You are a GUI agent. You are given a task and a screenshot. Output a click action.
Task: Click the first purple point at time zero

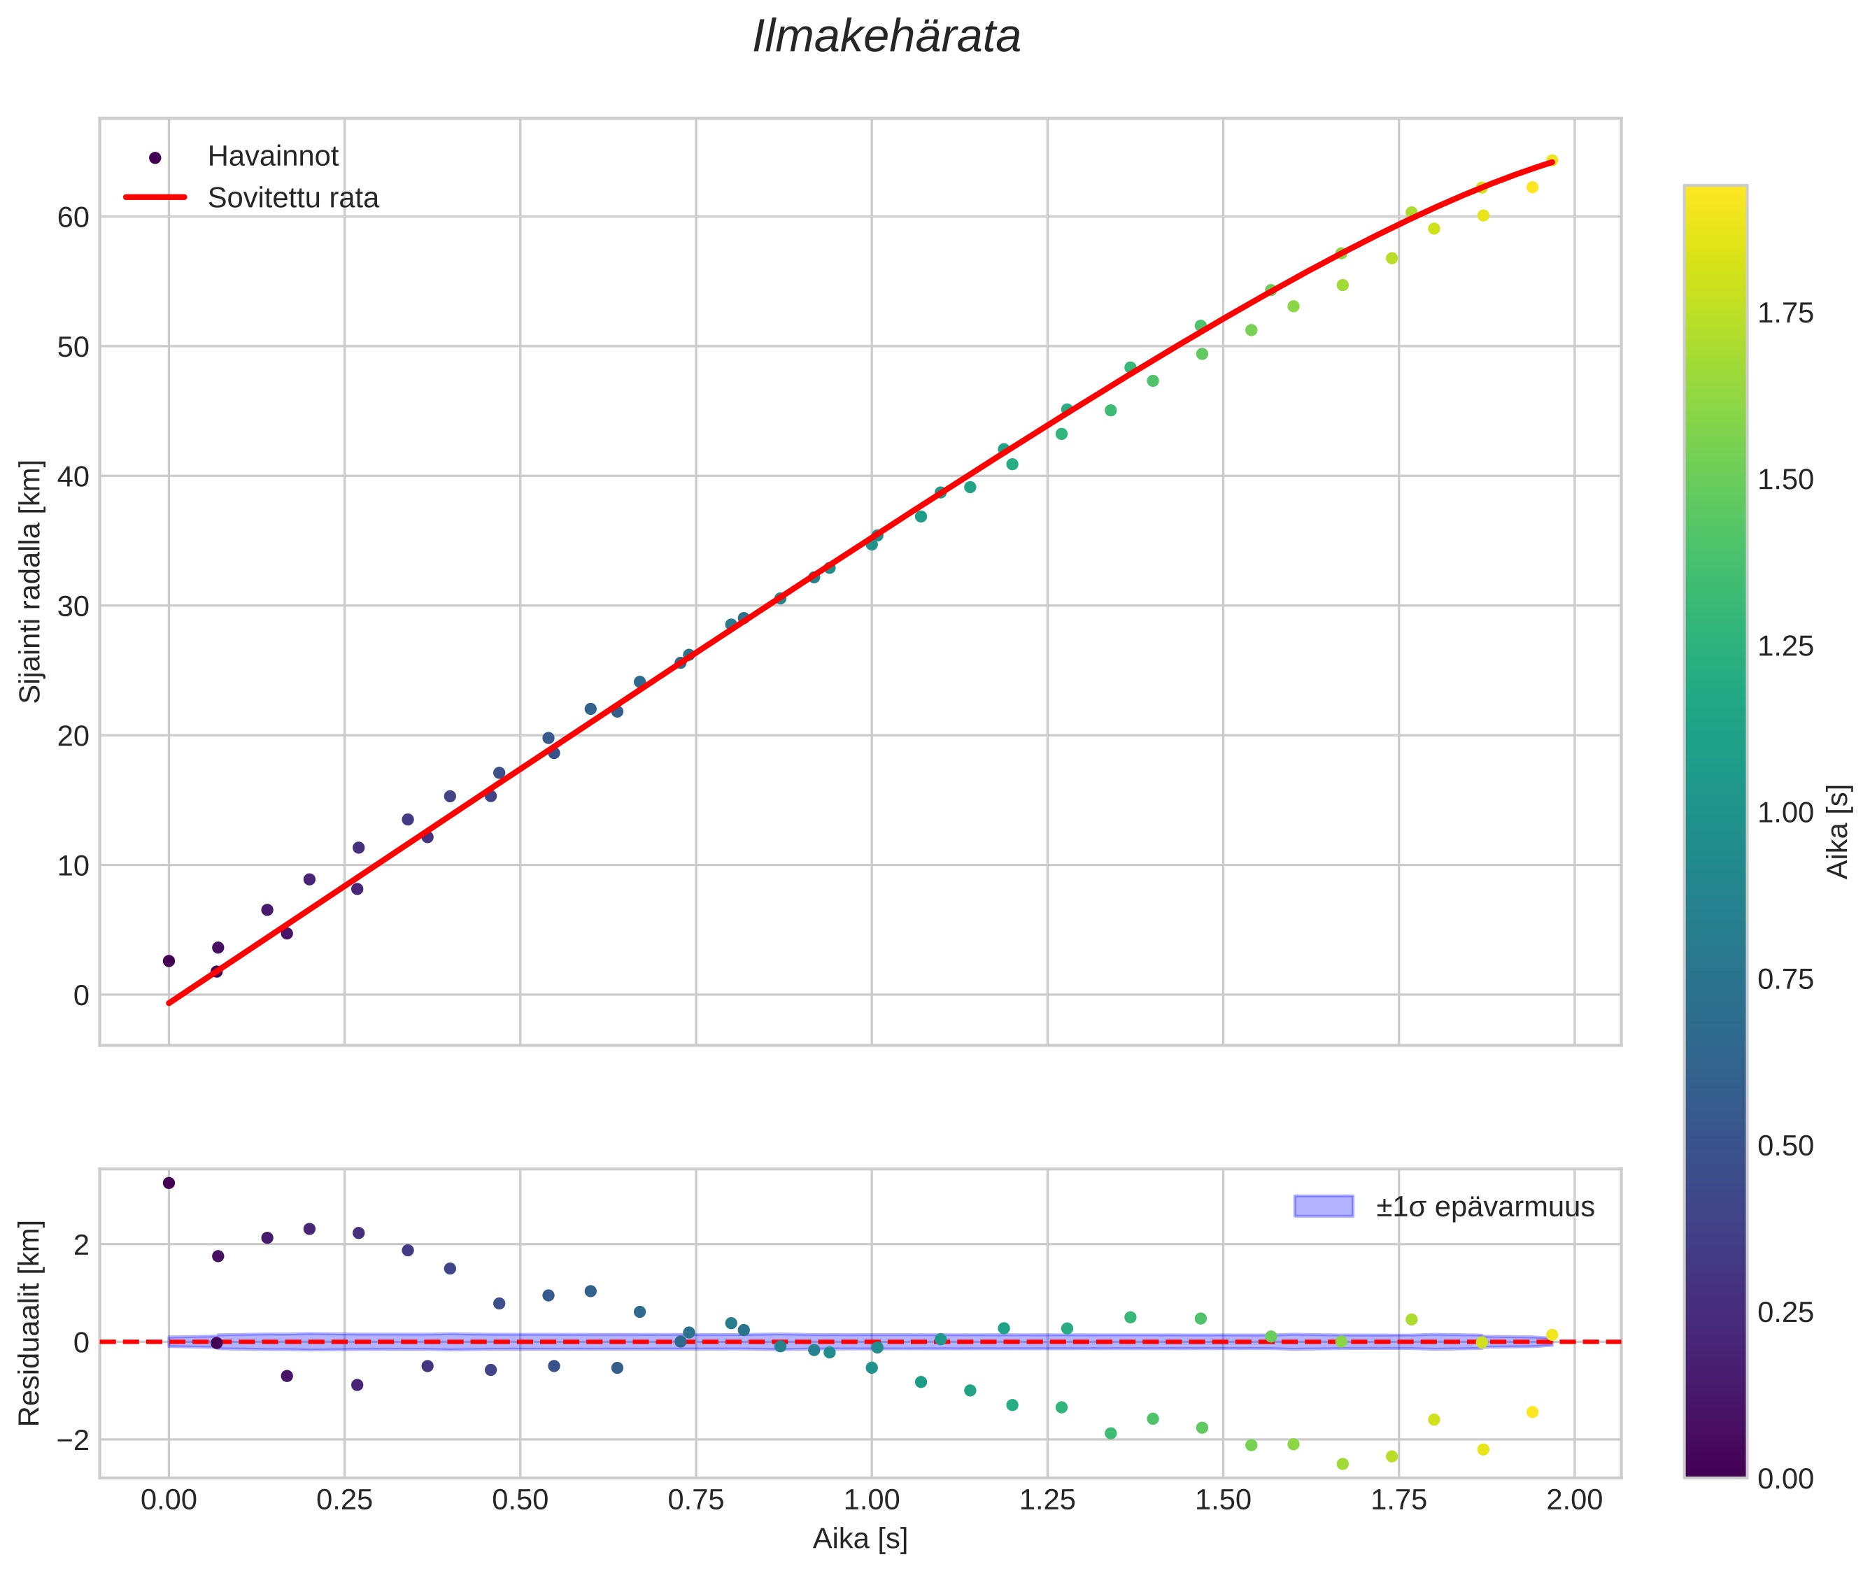tap(169, 961)
